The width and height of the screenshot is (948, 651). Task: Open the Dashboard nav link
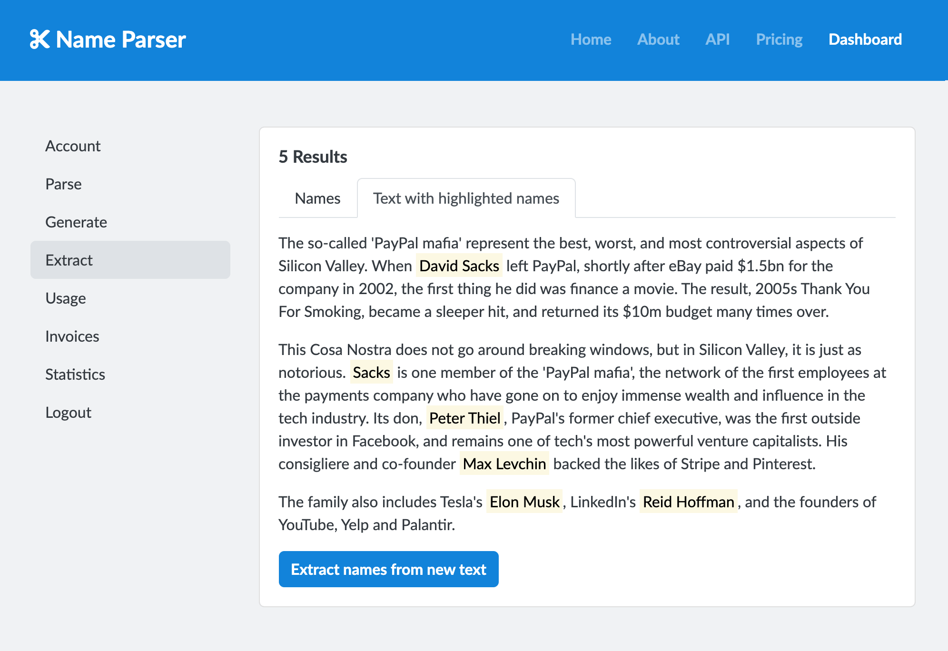click(x=865, y=39)
